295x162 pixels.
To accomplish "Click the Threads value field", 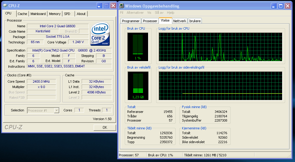I will pos(107,110).
